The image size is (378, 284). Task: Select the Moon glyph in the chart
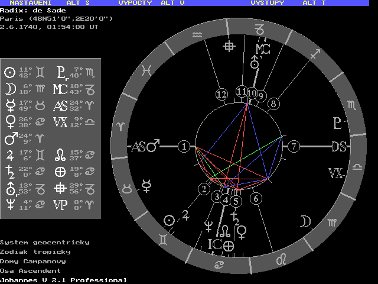pyautogui.click(x=304, y=221)
